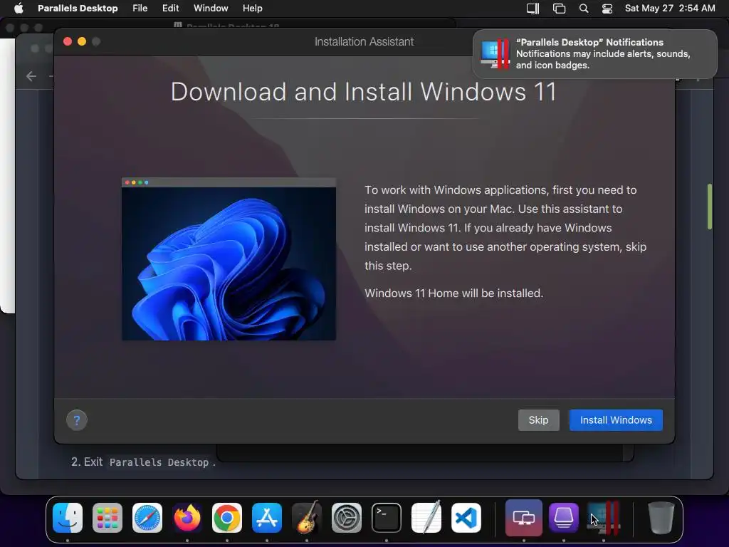Open TextEdit from the Dock
Viewport: 729px width, 547px height.
click(426, 518)
